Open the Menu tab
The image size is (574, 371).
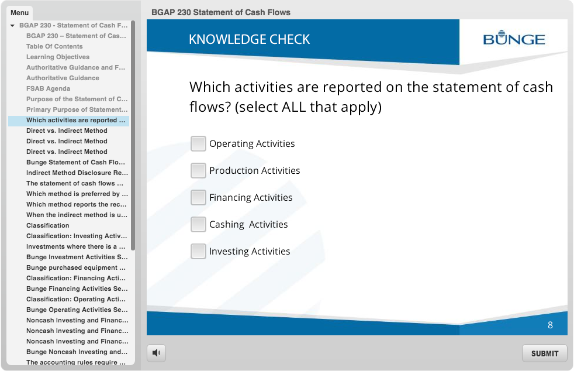(x=19, y=13)
